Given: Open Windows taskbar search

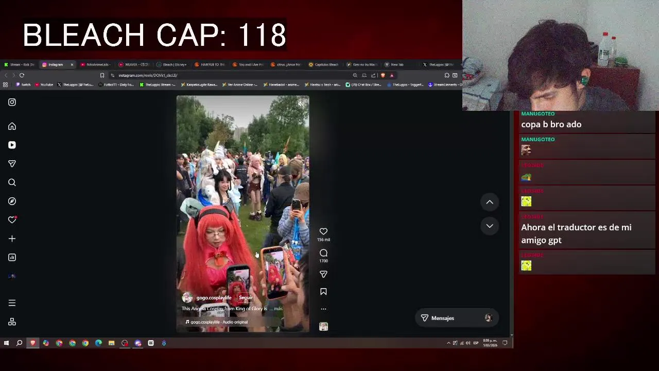Looking at the screenshot, I should [x=20, y=343].
